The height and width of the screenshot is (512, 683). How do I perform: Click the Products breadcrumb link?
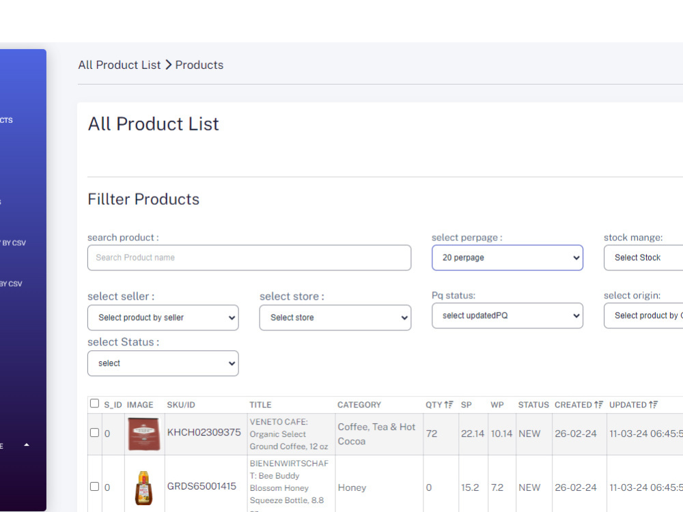coord(199,65)
